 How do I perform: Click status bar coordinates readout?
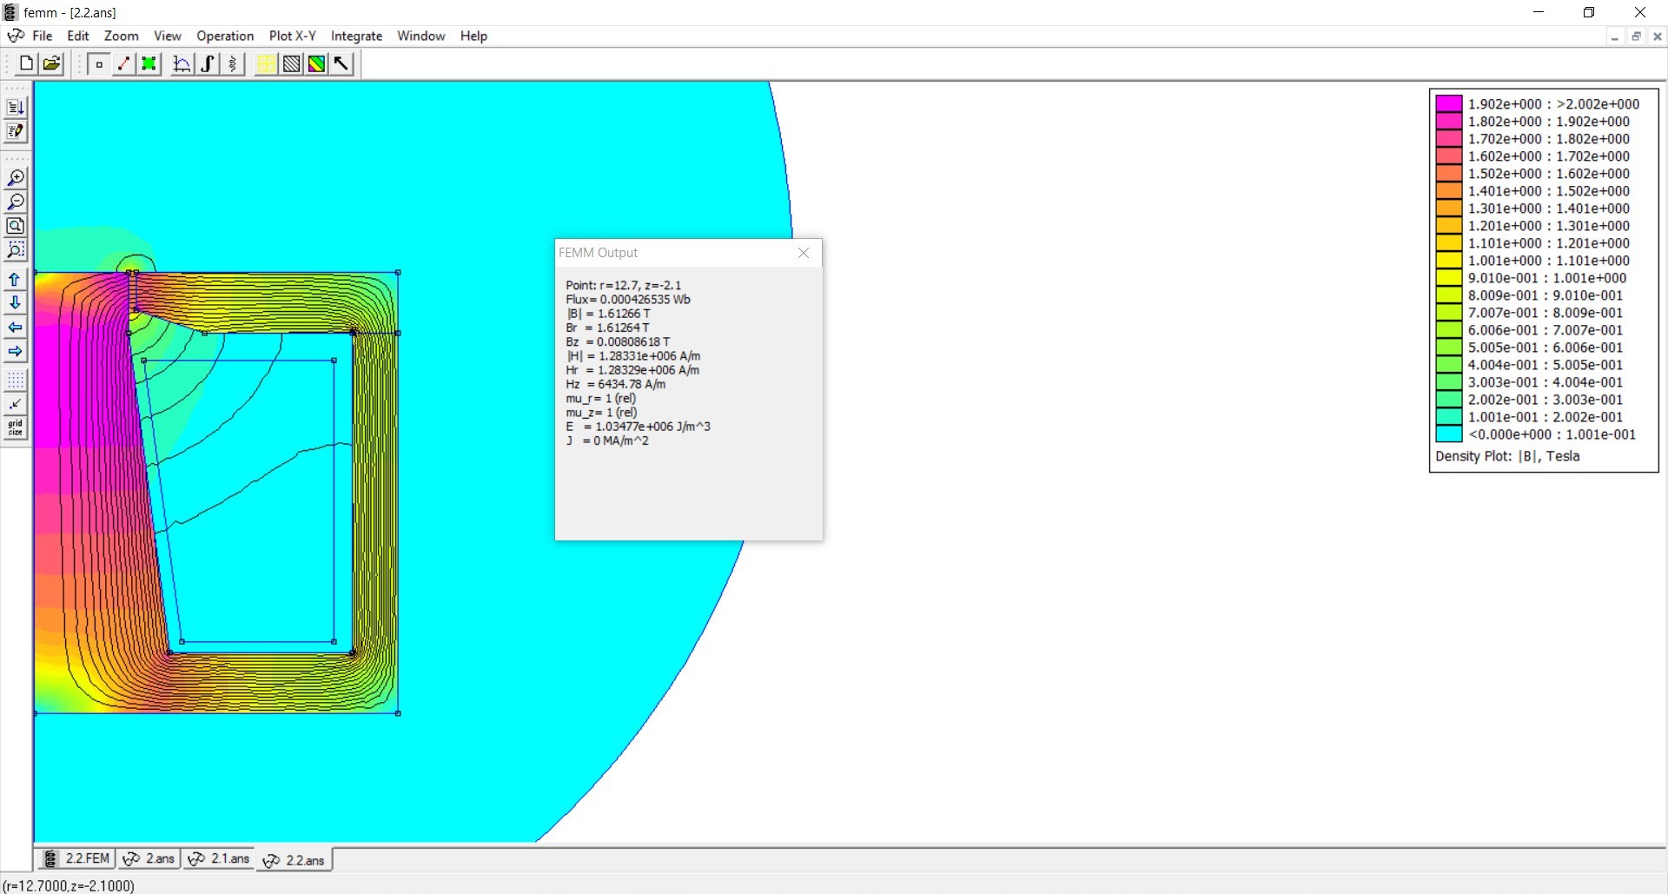pyautogui.click(x=69, y=885)
